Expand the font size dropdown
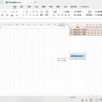This screenshot has width=102, height=102. (x=10, y=12)
